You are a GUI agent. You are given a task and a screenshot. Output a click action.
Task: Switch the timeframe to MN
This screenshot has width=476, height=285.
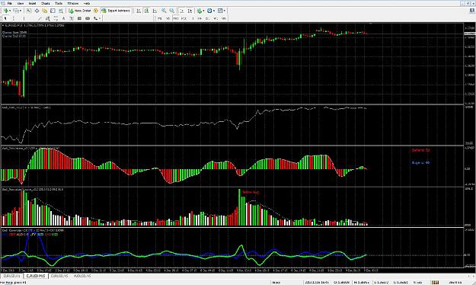tap(223, 18)
